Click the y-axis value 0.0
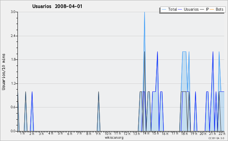The width and height of the screenshot is (228, 141). click(13, 131)
